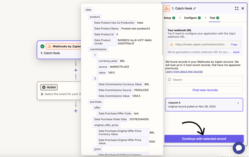The width and height of the screenshot is (249, 157).
Task: Add a step below Catch Hook with plus
Action: pyautogui.click(x=76, y=70)
